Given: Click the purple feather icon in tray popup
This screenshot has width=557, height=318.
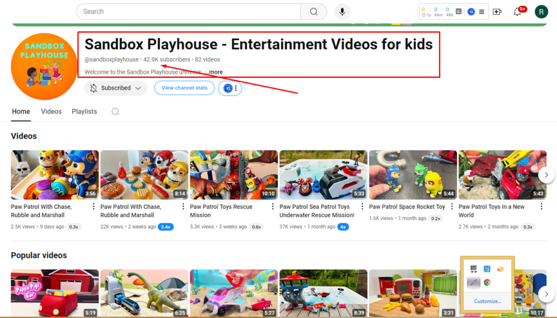Looking at the screenshot, I should coord(473,283).
